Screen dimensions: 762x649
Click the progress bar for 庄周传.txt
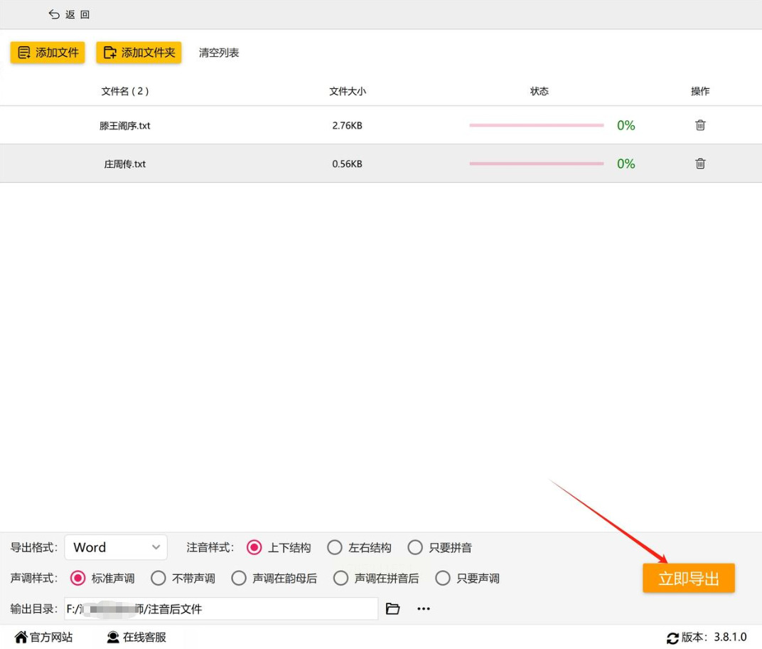point(537,164)
